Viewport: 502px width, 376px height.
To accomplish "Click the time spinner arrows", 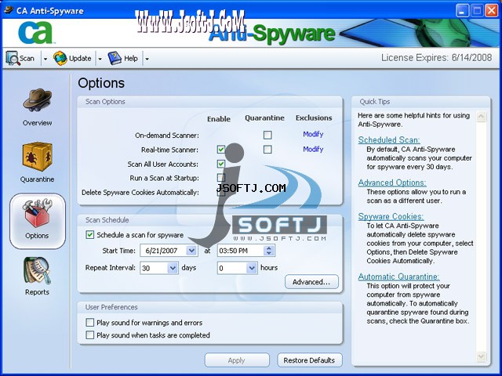I will click(x=269, y=251).
